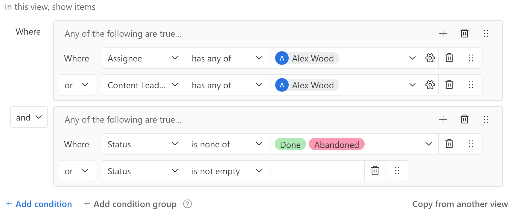Delete the 'is not empty' Status row
Viewport: 513px width, 216px height.
(375, 171)
